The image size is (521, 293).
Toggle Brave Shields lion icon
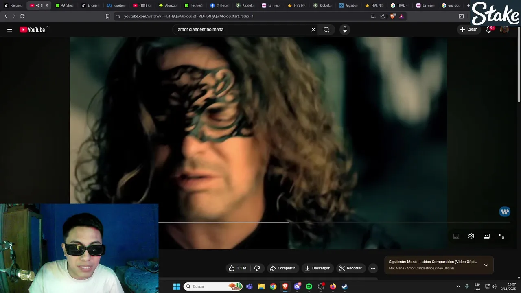coord(392,16)
